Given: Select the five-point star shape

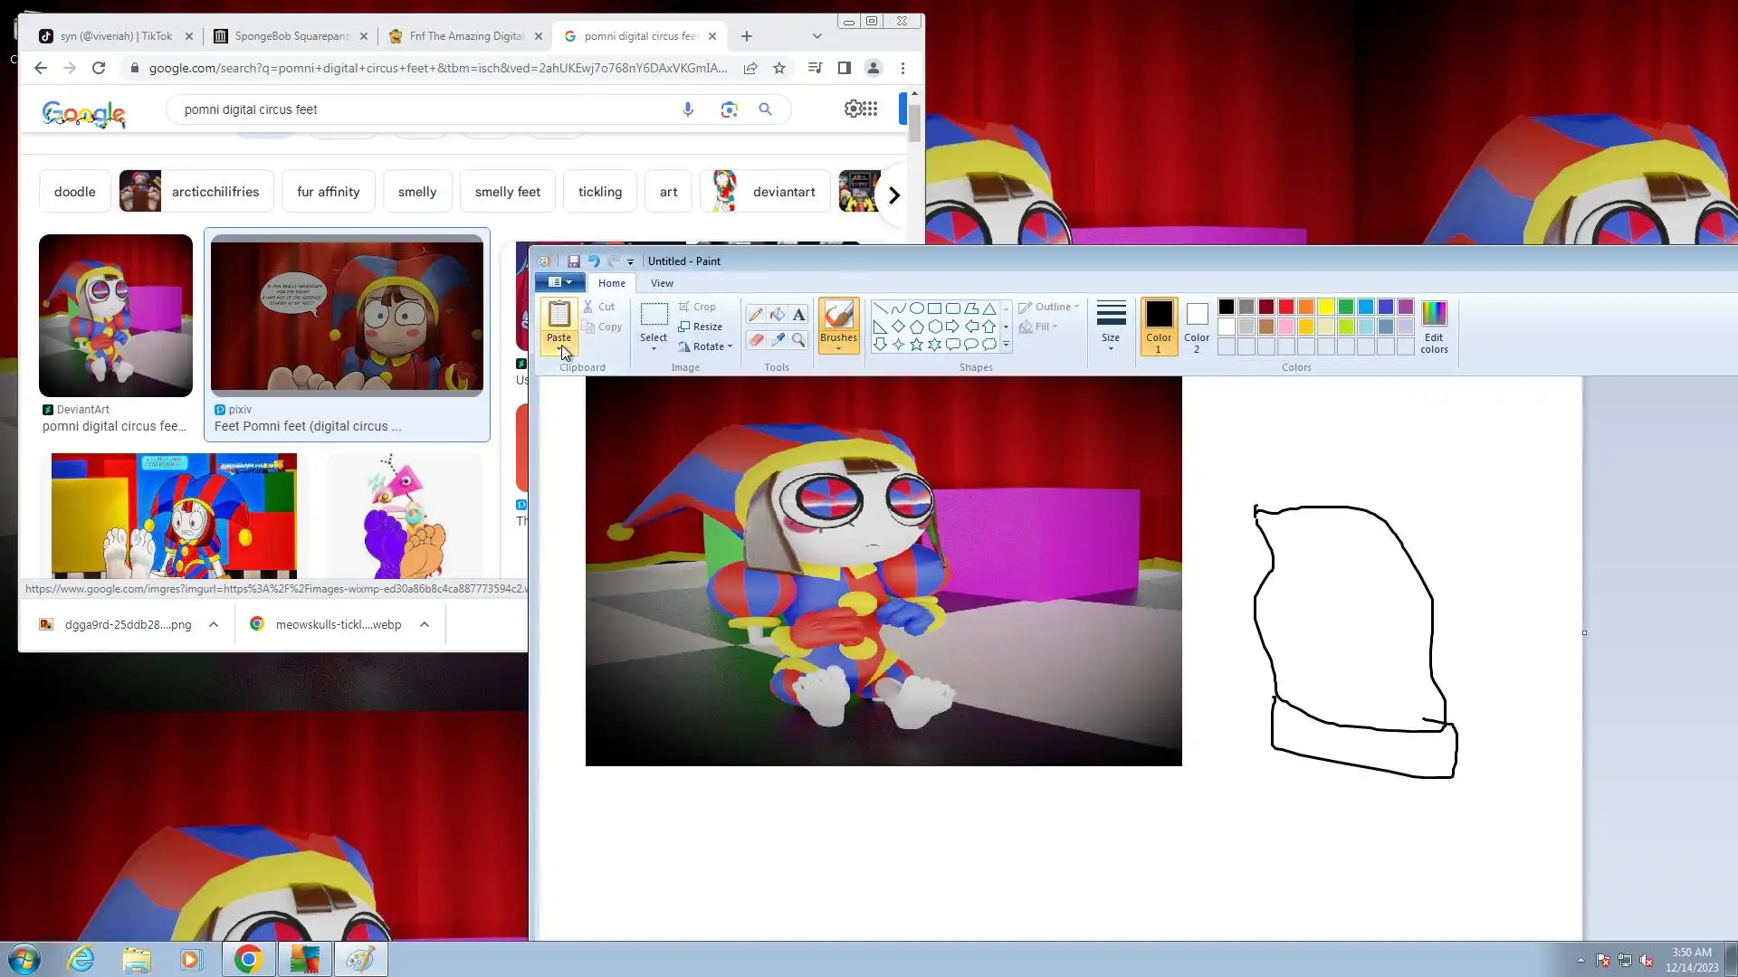Looking at the screenshot, I should click(917, 345).
